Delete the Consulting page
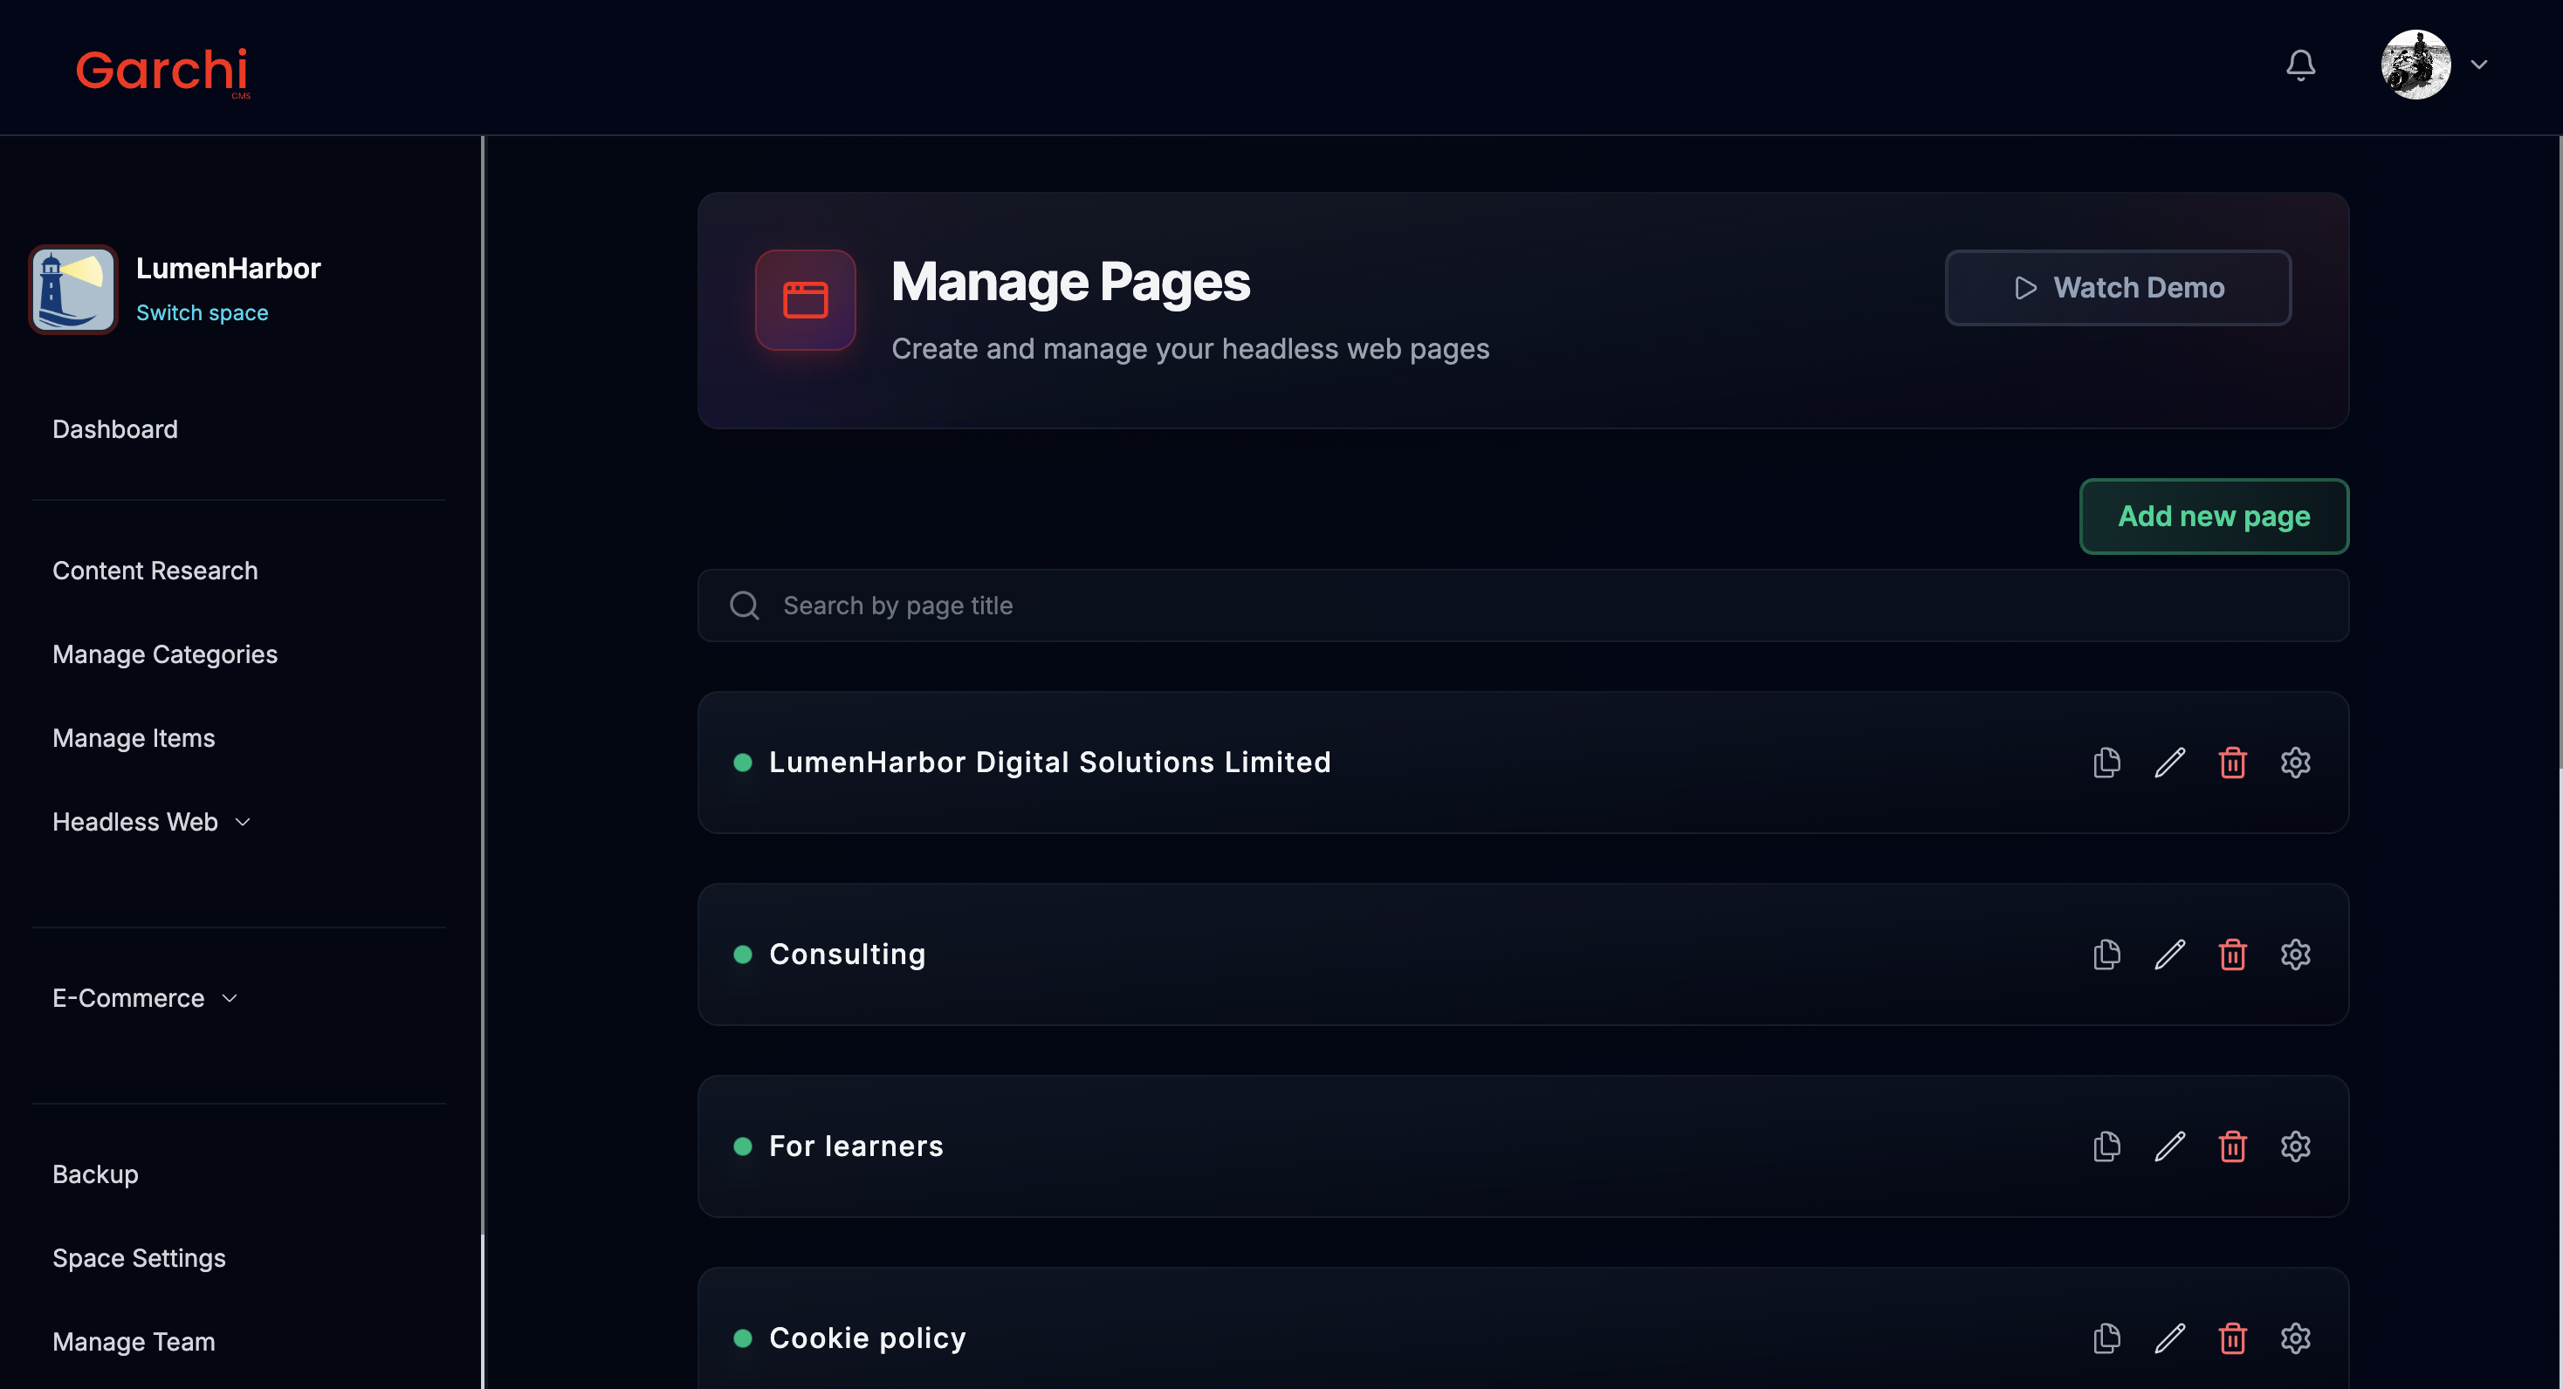This screenshot has height=1389, width=2563. tap(2233, 955)
